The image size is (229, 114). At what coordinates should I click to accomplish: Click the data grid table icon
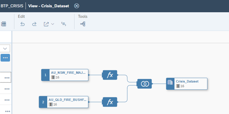tap(4, 24)
